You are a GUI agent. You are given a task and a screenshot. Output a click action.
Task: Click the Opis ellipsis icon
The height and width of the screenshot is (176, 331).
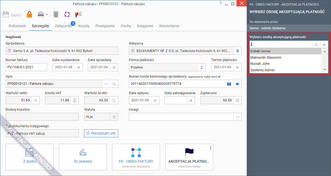pyautogui.click(x=106, y=84)
